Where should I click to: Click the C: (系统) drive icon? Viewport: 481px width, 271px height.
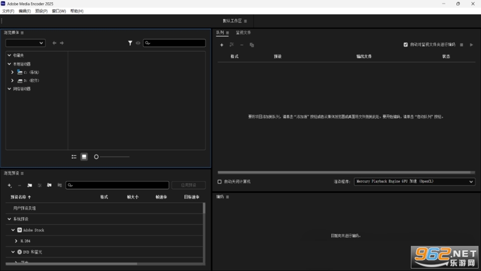20,72
